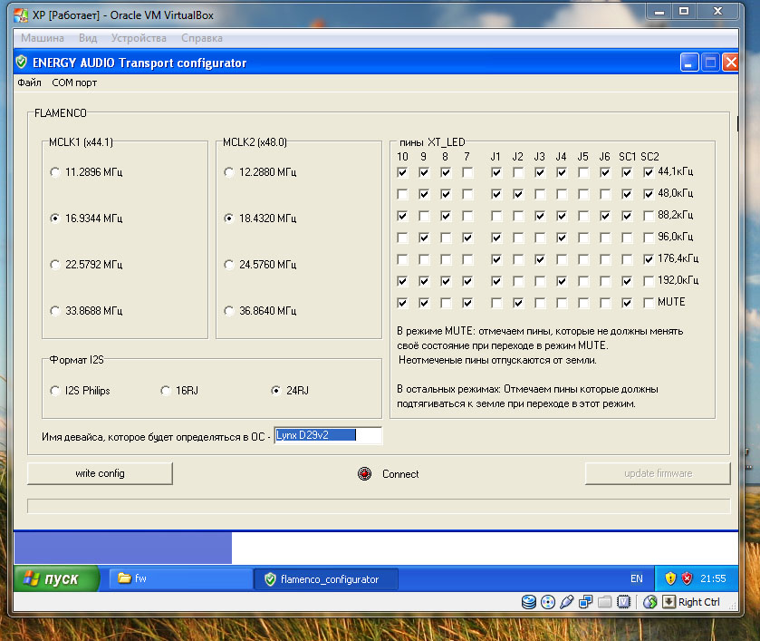The width and height of the screenshot is (760, 641).
Task: Click the yellow security shield tray icon
Action: 670,578
